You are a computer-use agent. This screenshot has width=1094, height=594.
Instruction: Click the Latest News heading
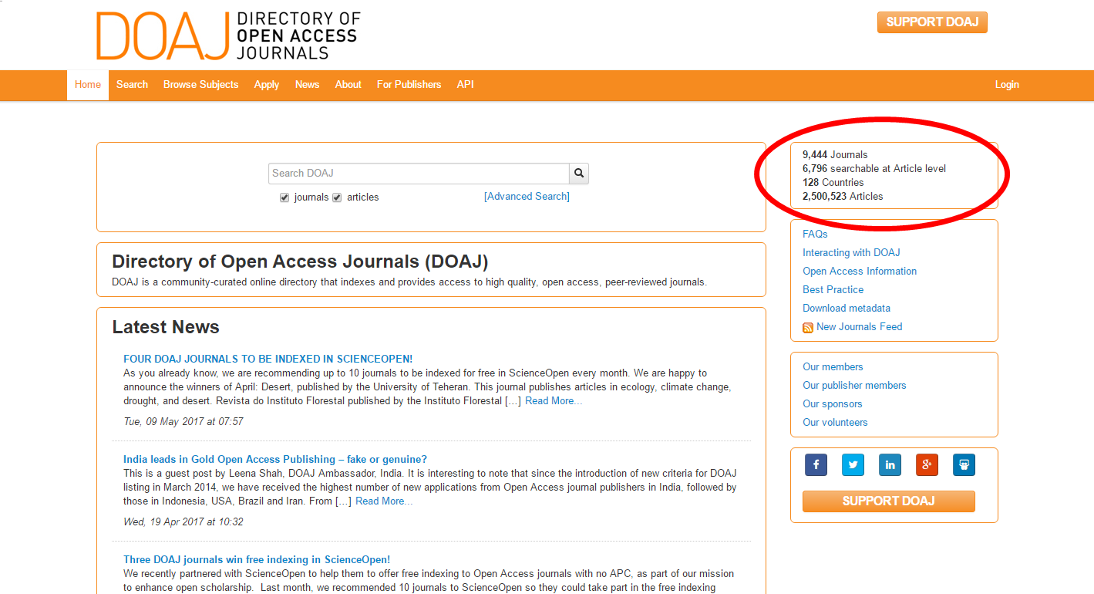(x=166, y=327)
